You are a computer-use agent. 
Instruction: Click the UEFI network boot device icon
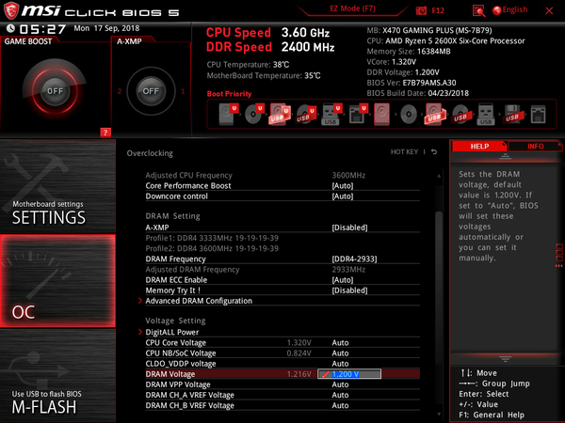click(x=358, y=115)
